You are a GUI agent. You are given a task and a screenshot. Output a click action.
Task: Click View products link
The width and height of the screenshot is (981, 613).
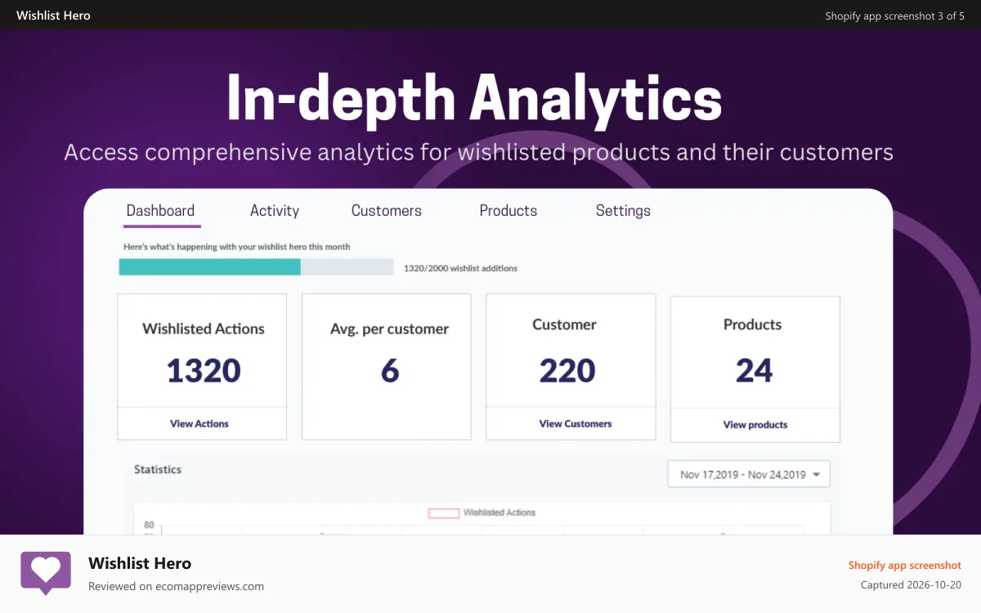(x=755, y=424)
